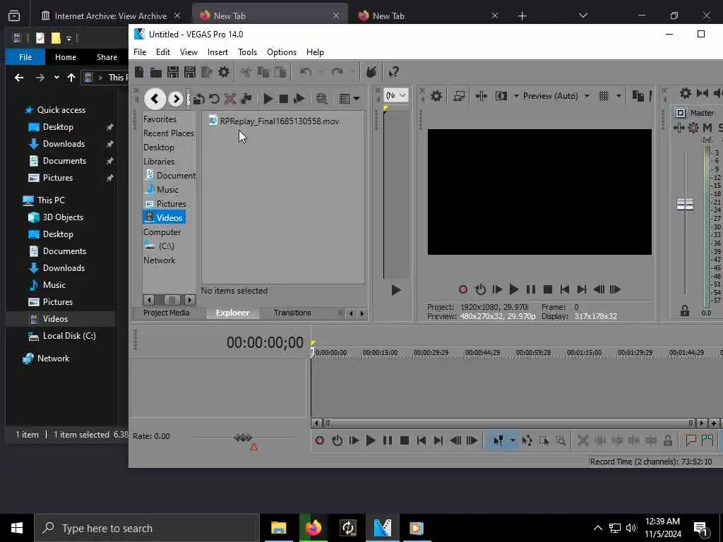Open Preview (Auto) quality dropdown

pos(556,96)
